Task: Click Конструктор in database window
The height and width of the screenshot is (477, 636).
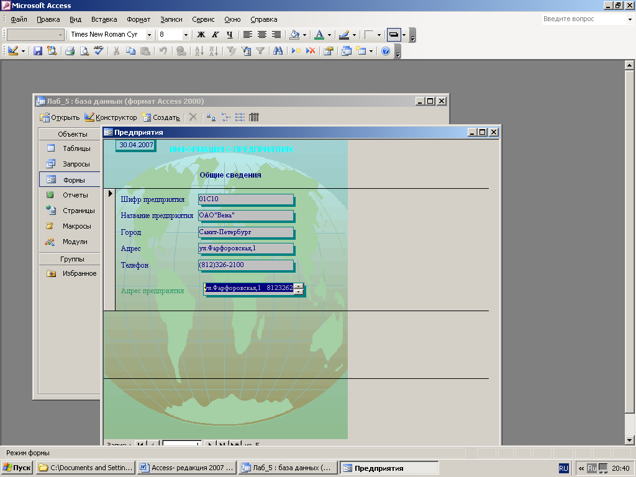Action: (111, 117)
